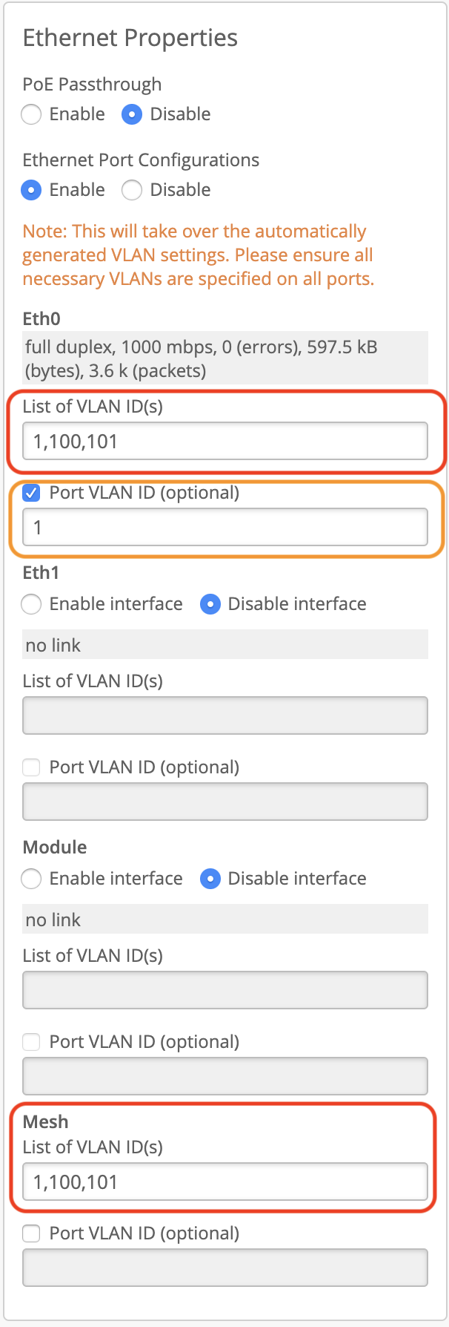Click Module List of VLAN IDs field
This screenshot has width=449, height=1327.
tap(224, 990)
